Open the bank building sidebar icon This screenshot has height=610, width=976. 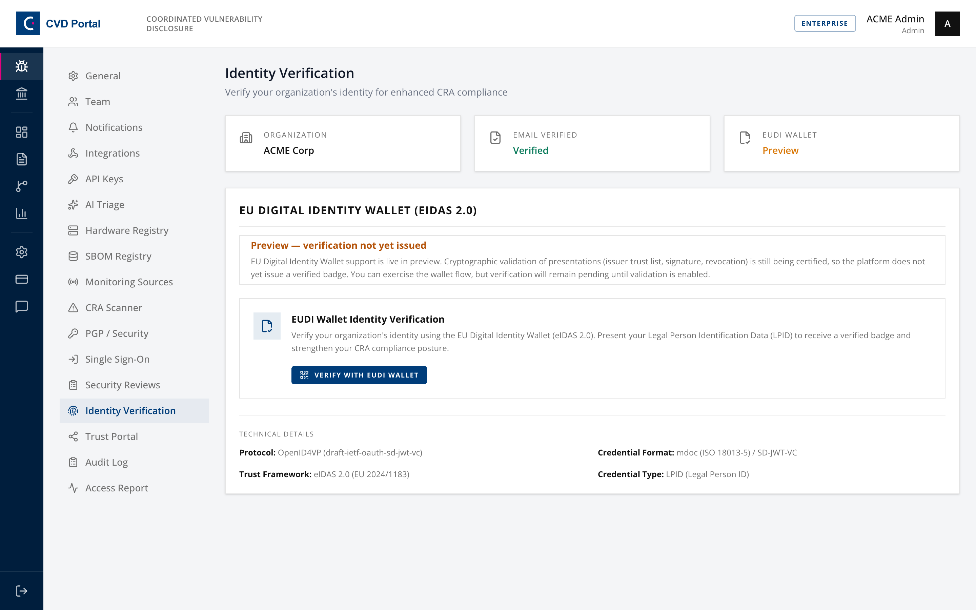point(22,94)
